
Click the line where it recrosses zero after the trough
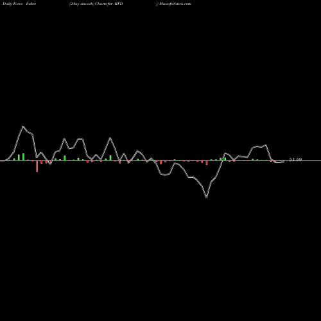coord(222,160)
